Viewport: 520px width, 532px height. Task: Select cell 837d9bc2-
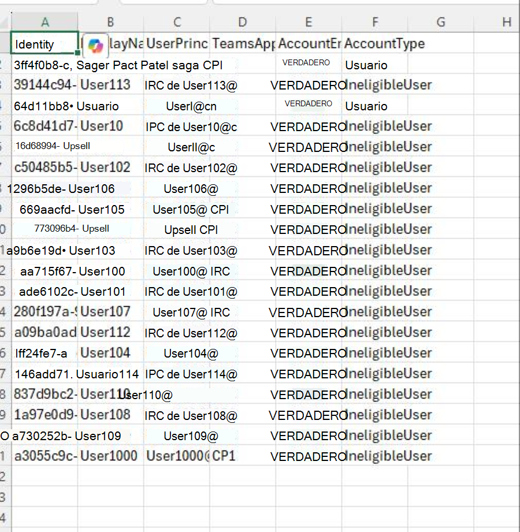[45, 393]
